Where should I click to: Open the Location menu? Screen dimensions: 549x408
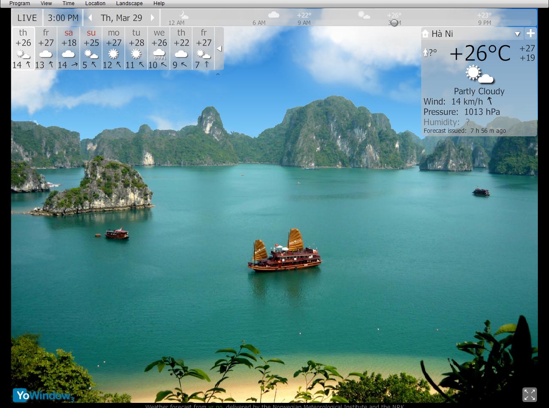[x=95, y=3]
